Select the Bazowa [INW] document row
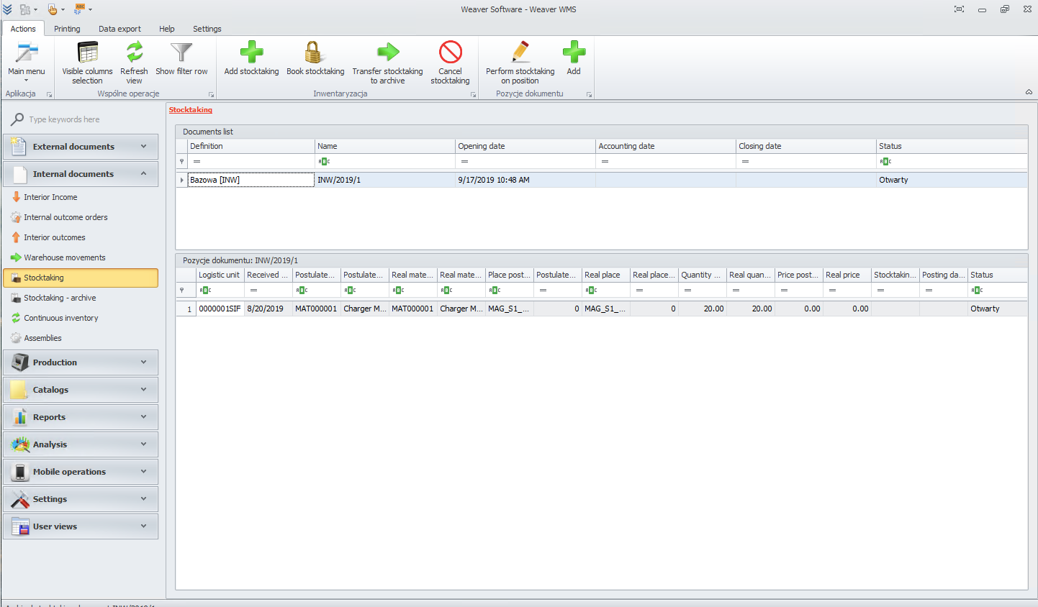 click(x=602, y=180)
